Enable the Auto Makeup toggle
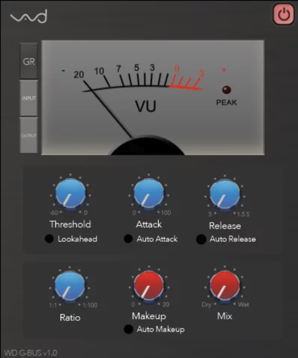 (129, 330)
